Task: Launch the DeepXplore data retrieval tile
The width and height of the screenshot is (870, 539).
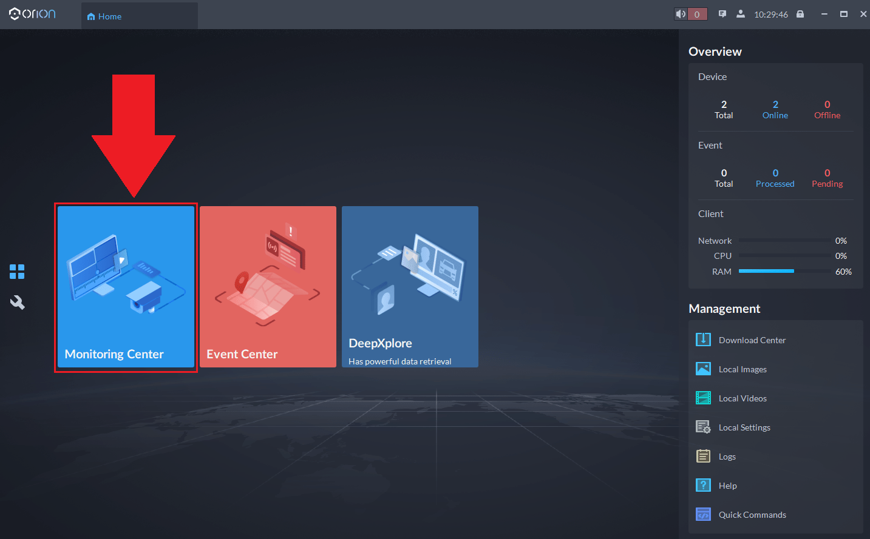Action: [x=410, y=287]
